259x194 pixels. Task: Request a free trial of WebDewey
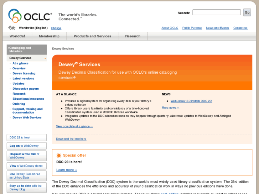(27, 156)
